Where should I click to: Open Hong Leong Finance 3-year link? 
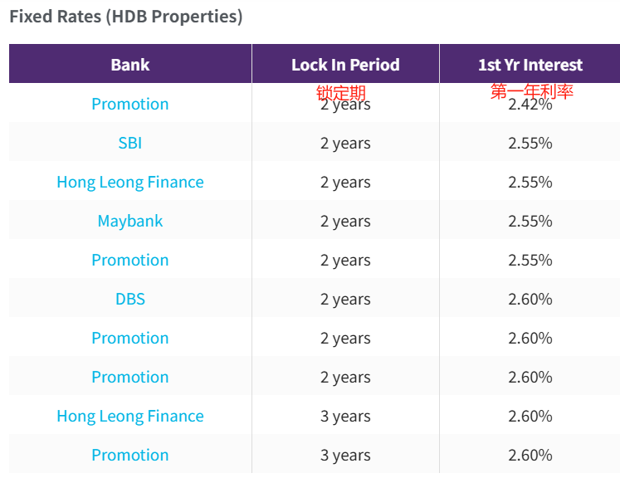point(129,416)
